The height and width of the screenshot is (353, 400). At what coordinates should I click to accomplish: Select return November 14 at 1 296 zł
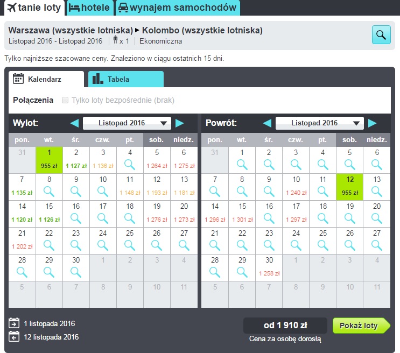click(215, 214)
